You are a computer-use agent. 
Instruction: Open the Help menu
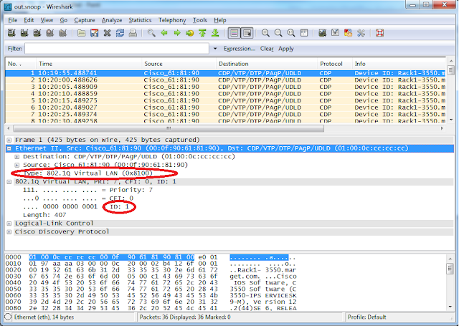(x=220, y=20)
